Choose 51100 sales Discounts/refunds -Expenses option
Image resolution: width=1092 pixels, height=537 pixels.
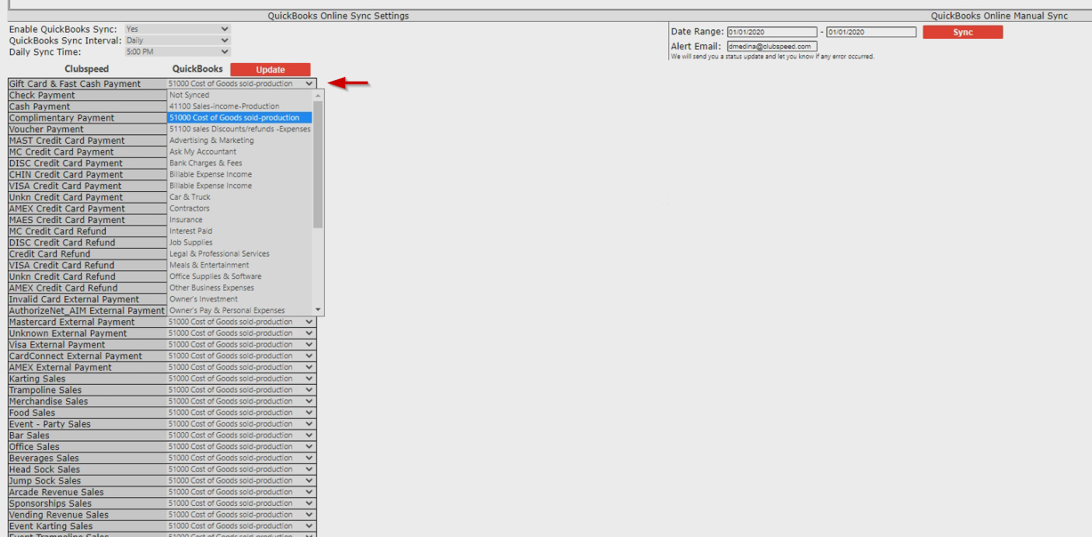tap(240, 129)
